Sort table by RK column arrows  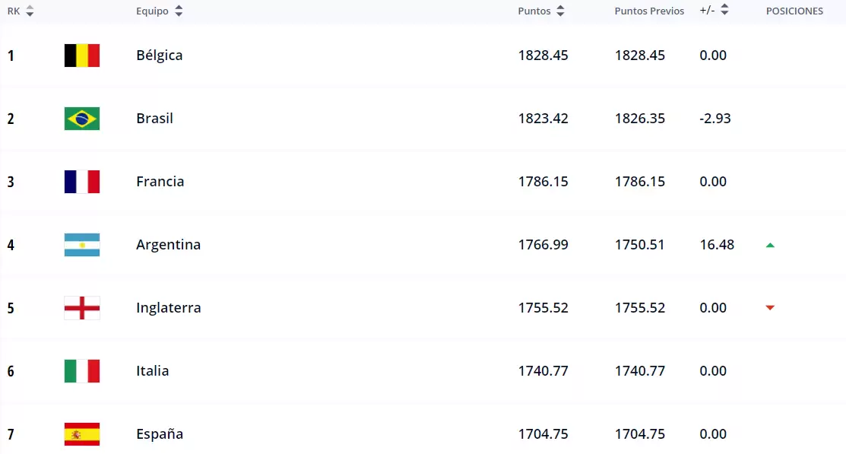pyautogui.click(x=30, y=11)
